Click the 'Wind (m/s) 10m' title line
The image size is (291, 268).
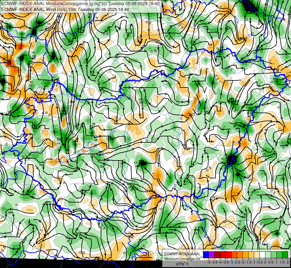point(65,10)
